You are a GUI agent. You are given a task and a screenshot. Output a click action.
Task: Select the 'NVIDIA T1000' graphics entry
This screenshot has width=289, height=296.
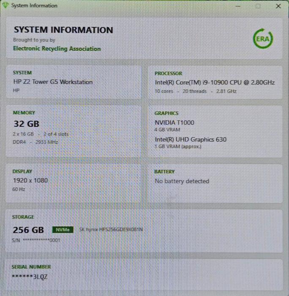[174, 123]
